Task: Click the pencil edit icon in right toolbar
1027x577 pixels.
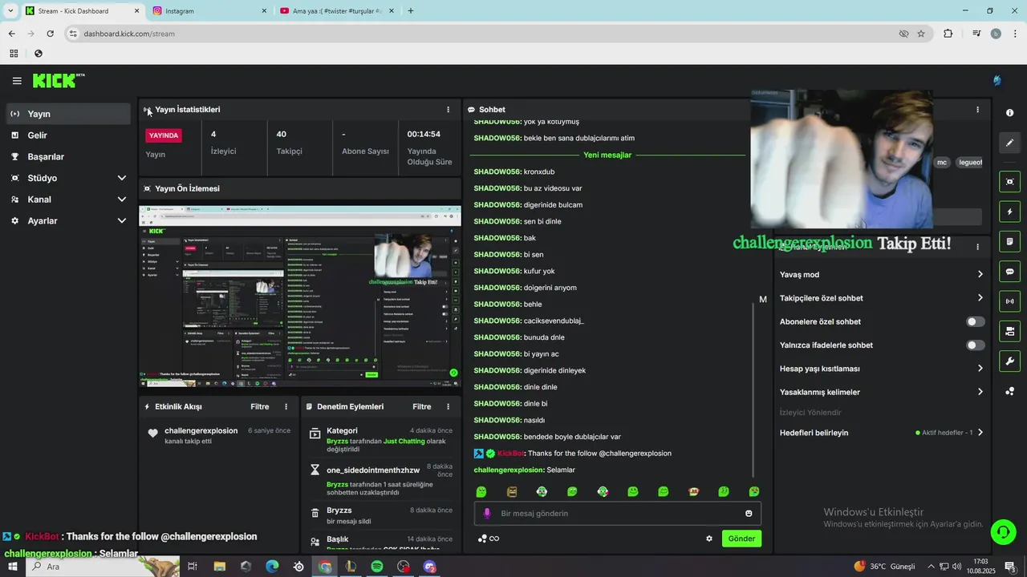Action: pos(1009,143)
